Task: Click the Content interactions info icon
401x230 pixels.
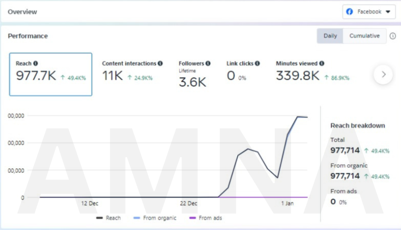Action: [160, 63]
